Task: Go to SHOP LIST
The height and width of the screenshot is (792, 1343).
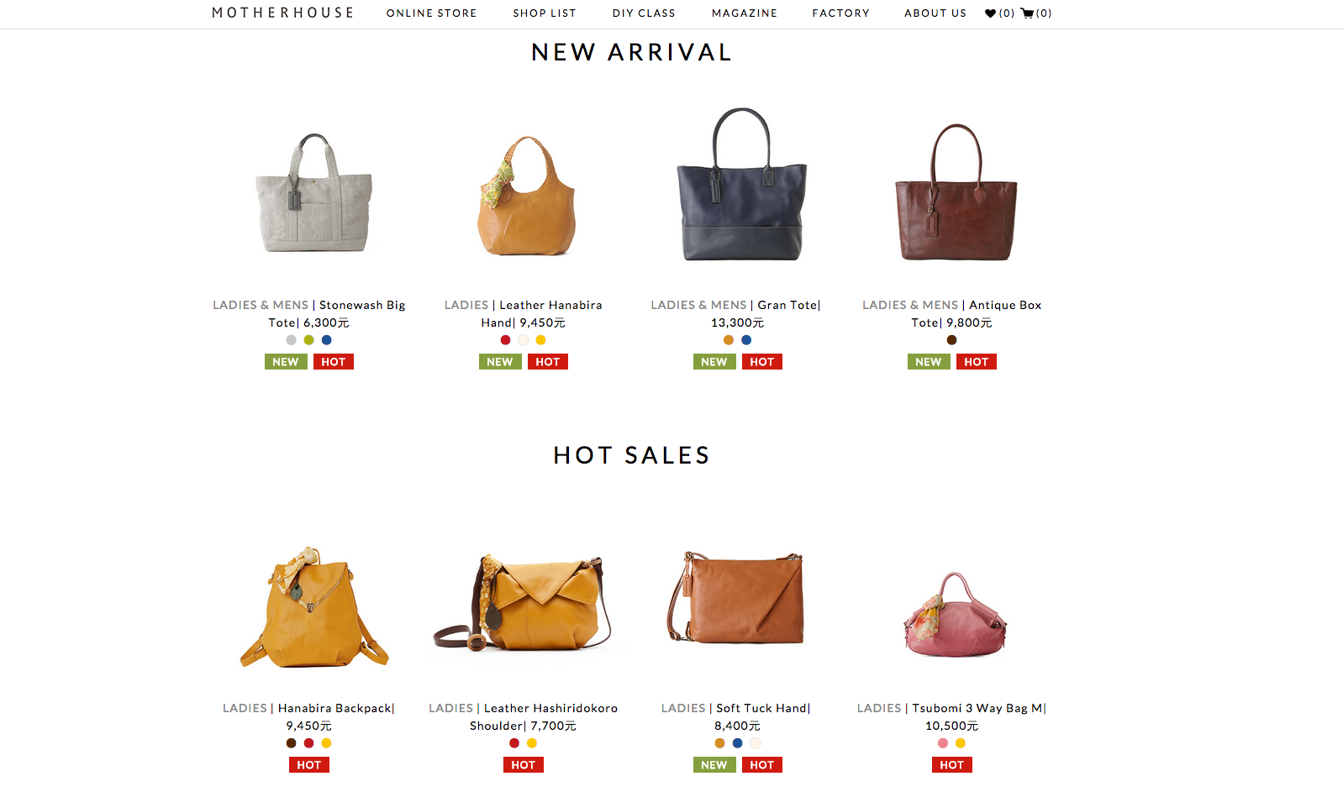Action: (545, 13)
